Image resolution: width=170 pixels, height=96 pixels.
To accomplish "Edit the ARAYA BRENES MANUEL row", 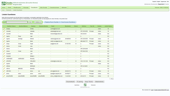I will pyautogui.click(x=4, y=69).
